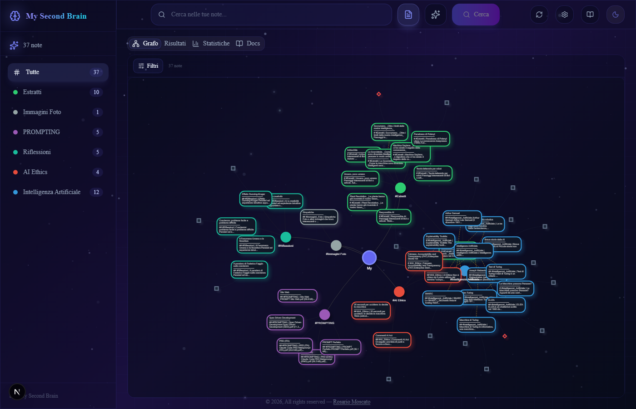636x409 pixels.
Task: Filter by PROMPTING category
Action: (x=58, y=132)
